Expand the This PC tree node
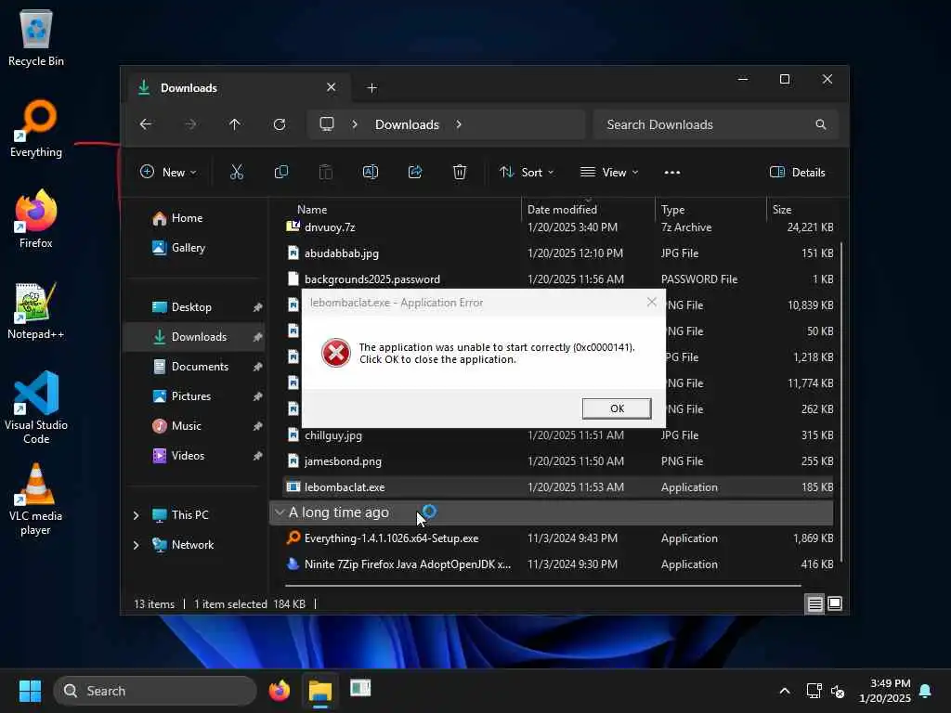Viewport: 951px width, 713px height. (x=136, y=514)
